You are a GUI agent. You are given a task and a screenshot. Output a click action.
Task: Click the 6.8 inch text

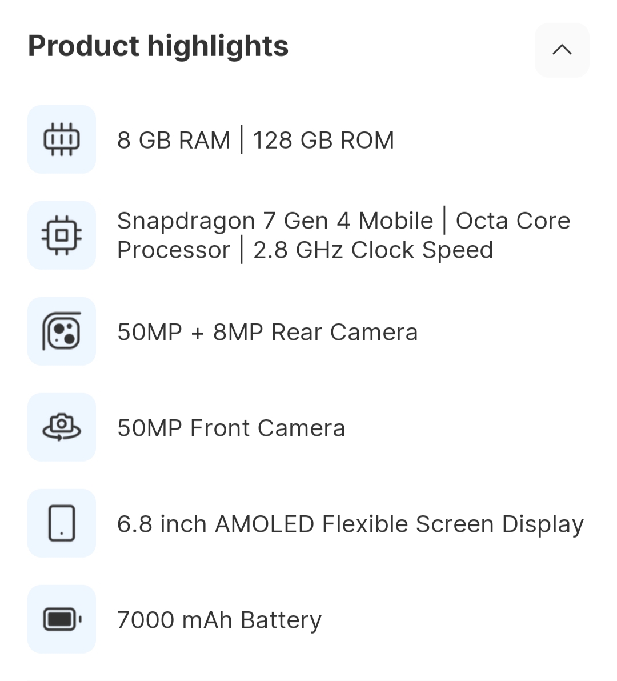[x=162, y=524]
